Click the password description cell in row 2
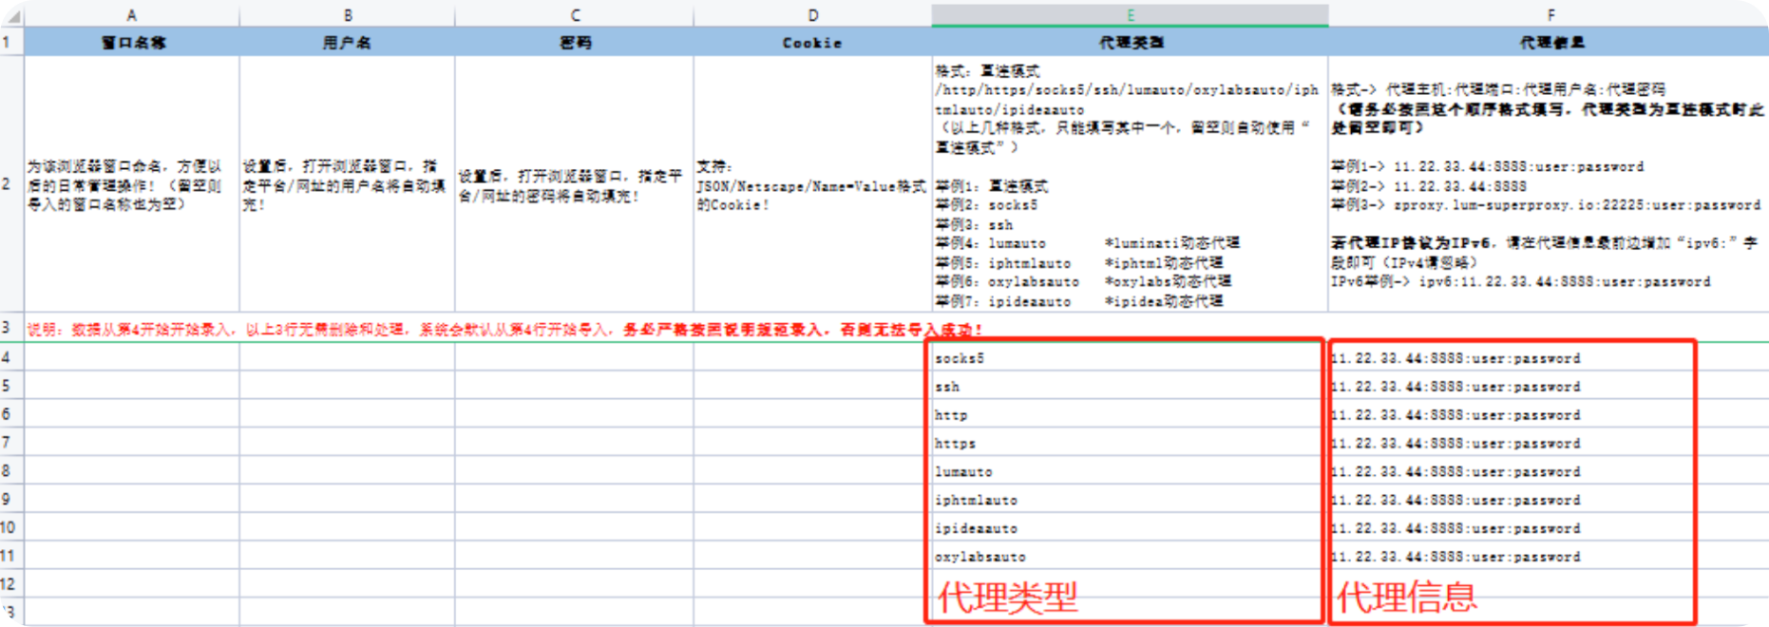 click(575, 183)
